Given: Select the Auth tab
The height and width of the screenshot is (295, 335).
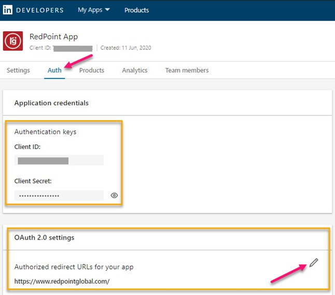Looking at the screenshot, I should tap(54, 70).
